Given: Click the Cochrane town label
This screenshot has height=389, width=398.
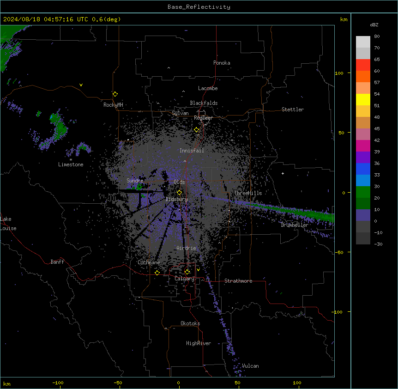Looking at the screenshot, I should coord(149,262).
